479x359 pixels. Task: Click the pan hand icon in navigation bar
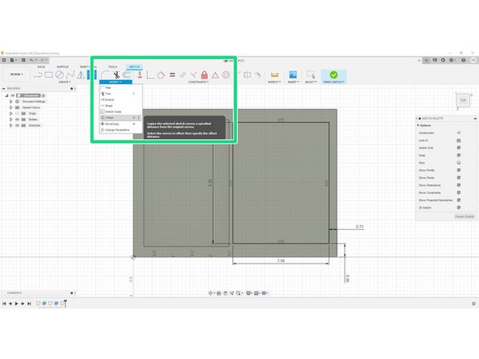pyautogui.click(x=225, y=293)
